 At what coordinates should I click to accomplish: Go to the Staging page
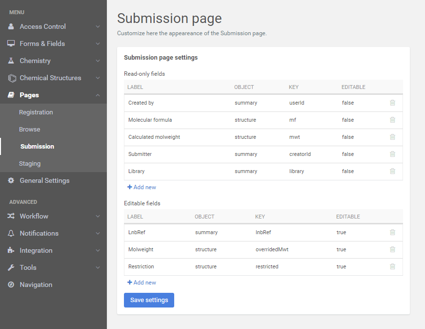pos(30,163)
